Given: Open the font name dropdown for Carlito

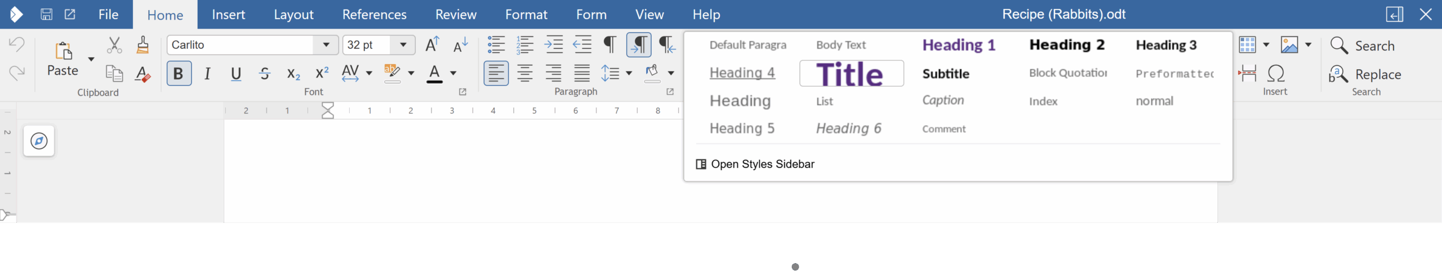Looking at the screenshot, I should 326,45.
